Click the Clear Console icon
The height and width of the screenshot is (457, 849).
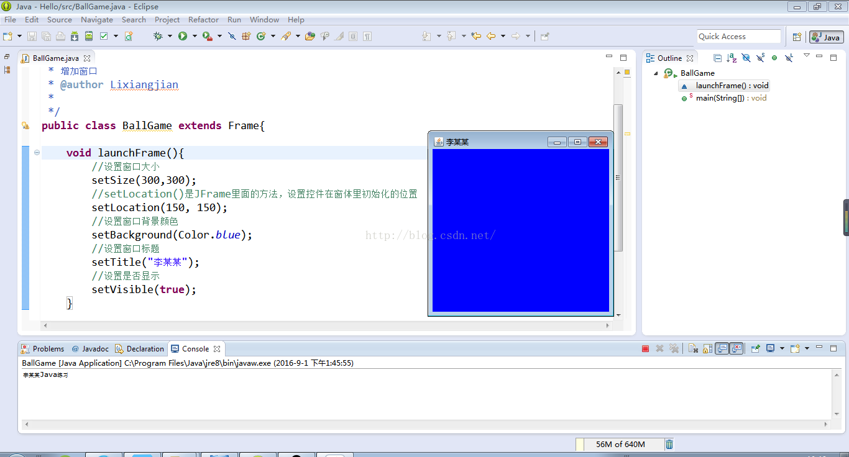point(693,348)
